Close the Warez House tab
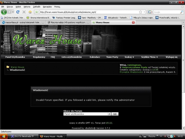185x139 pixels. [133, 22]
